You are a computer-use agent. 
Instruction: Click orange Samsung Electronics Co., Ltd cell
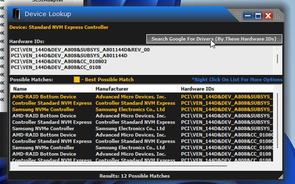pyautogui.click(x=130, y=110)
